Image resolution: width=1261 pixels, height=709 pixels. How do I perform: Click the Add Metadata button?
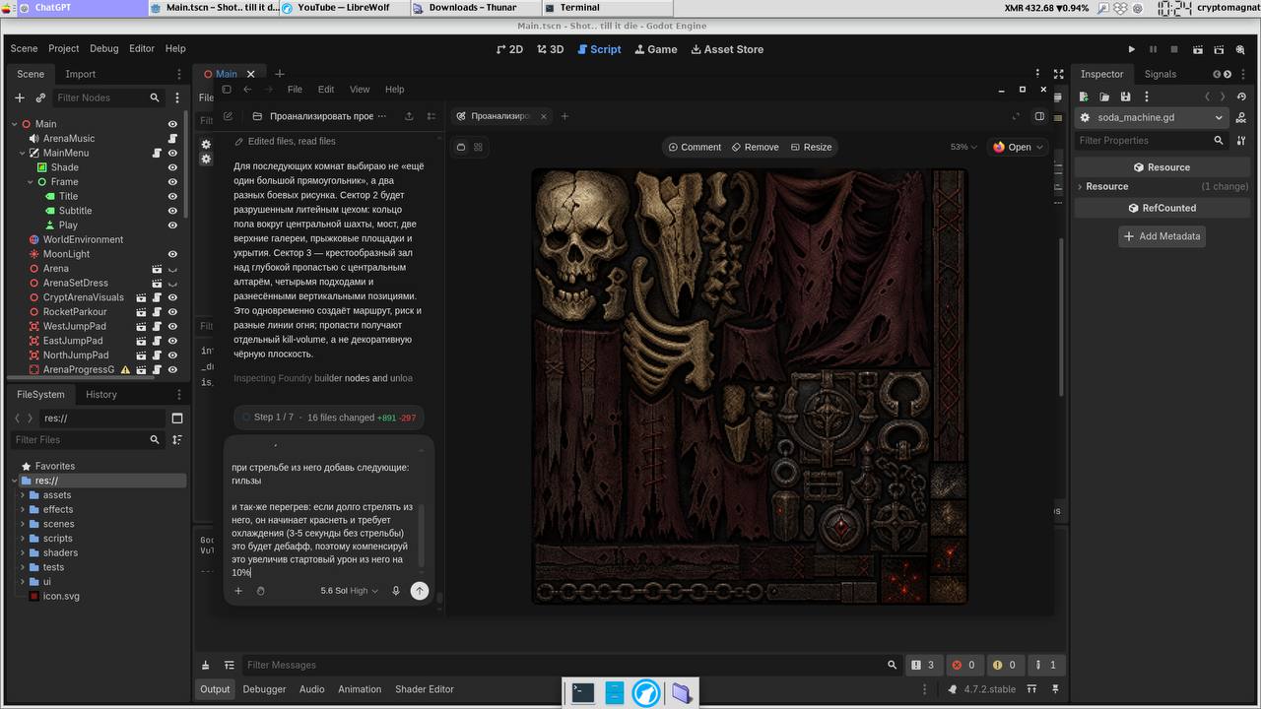[x=1161, y=236]
